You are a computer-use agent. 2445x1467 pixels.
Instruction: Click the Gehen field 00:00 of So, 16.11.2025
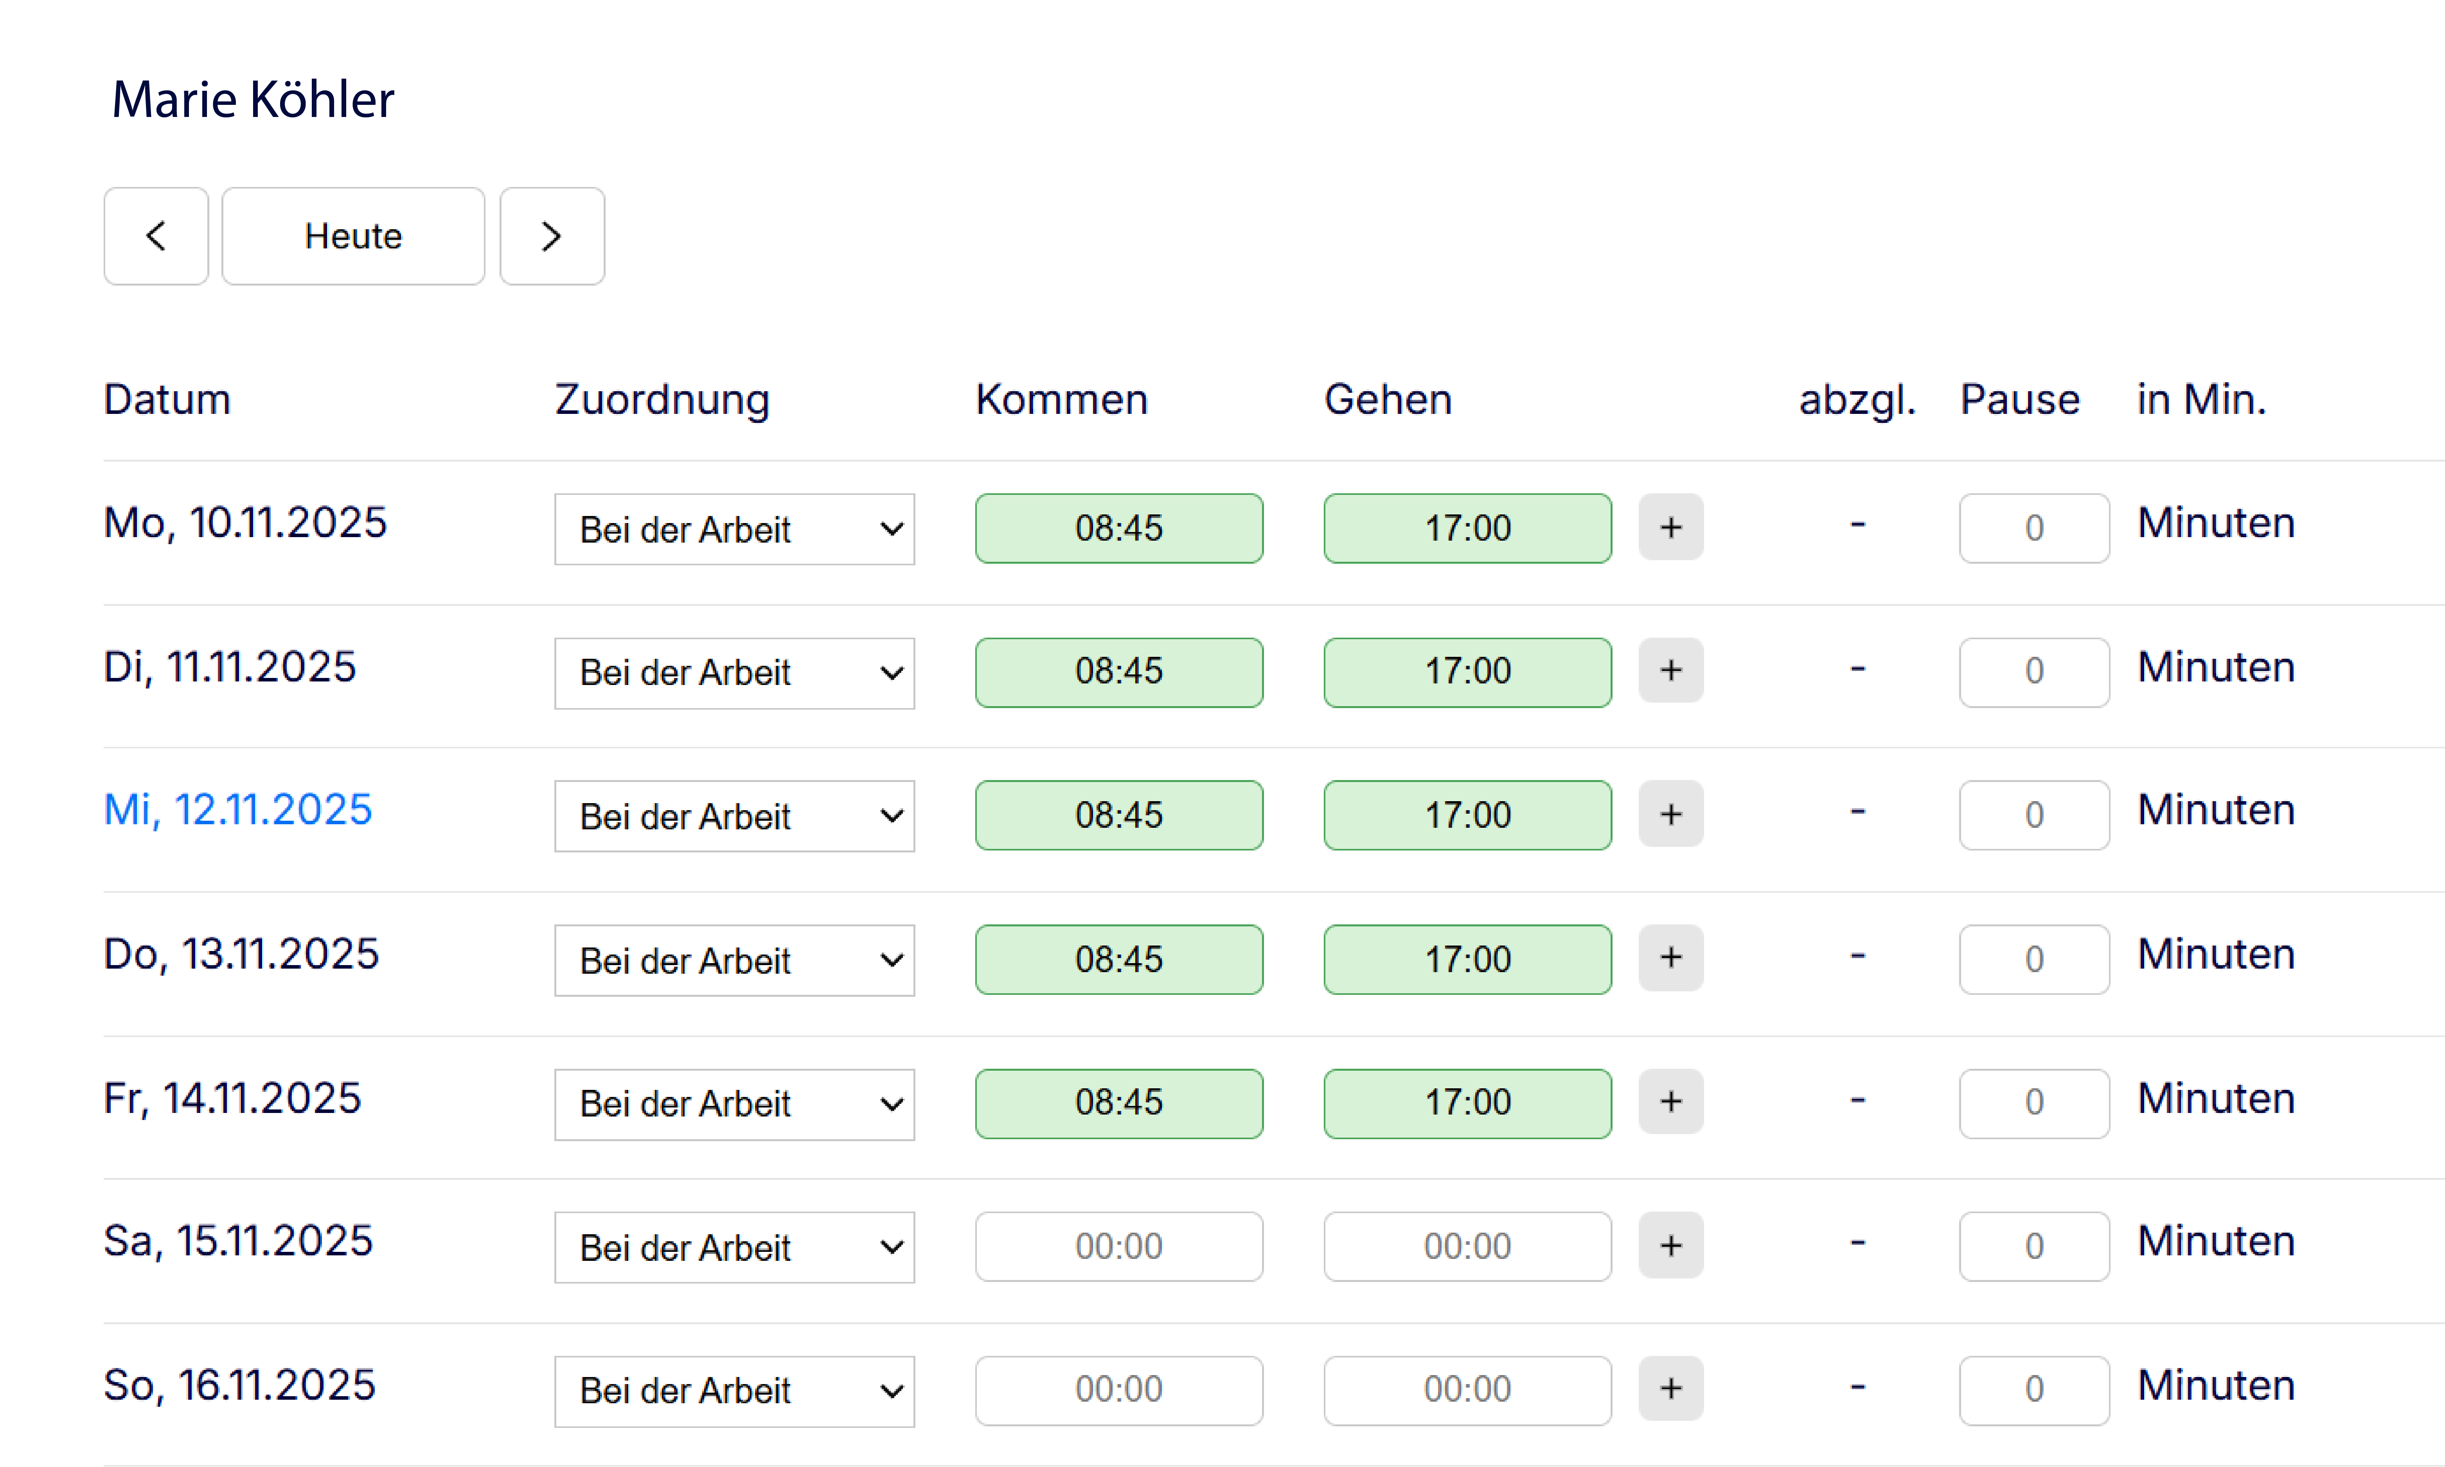click(1467, 1388)
